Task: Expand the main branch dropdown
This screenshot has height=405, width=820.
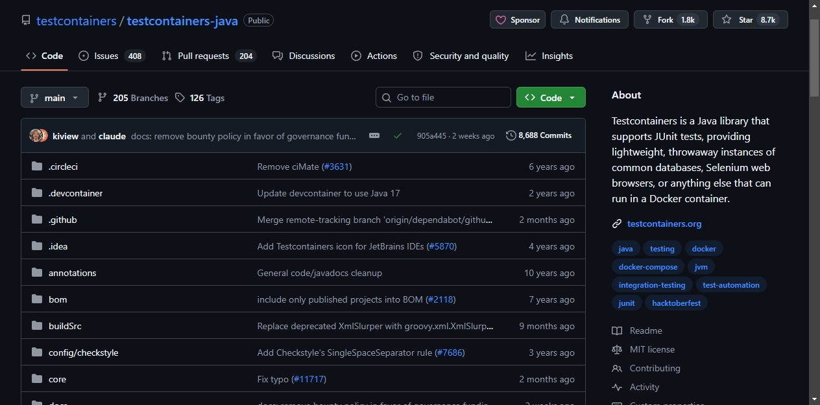Action: coord(54,98)
